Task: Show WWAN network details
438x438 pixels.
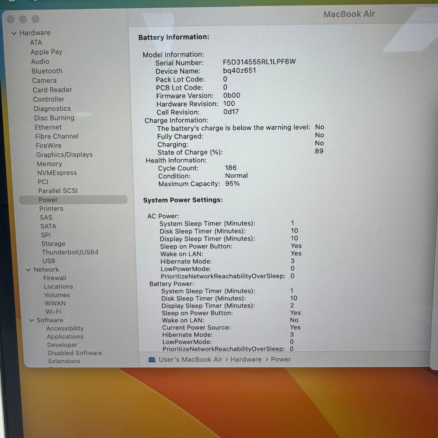Action: (55, 303)
